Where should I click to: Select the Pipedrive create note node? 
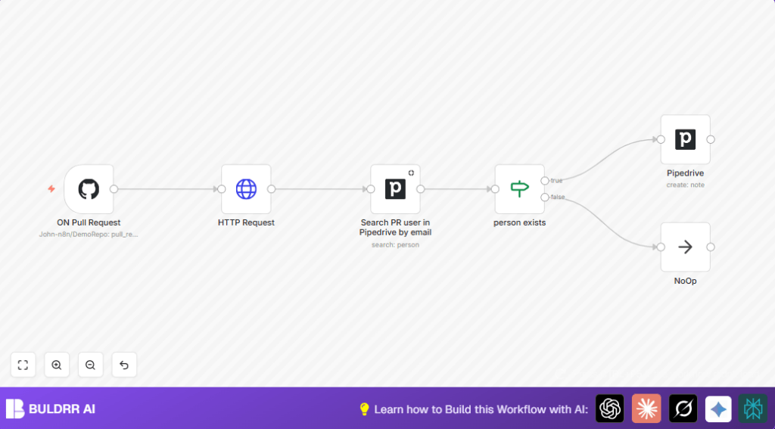686,139
